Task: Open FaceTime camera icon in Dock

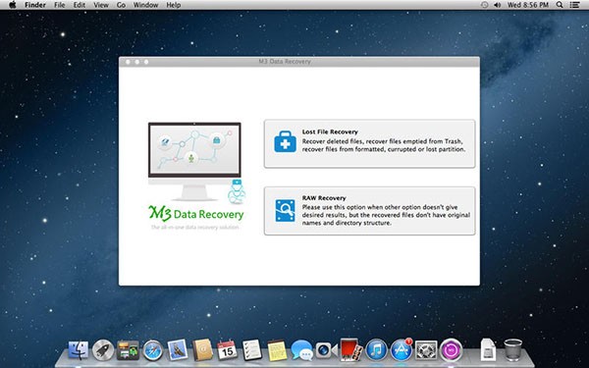Action: pos(326,350)
